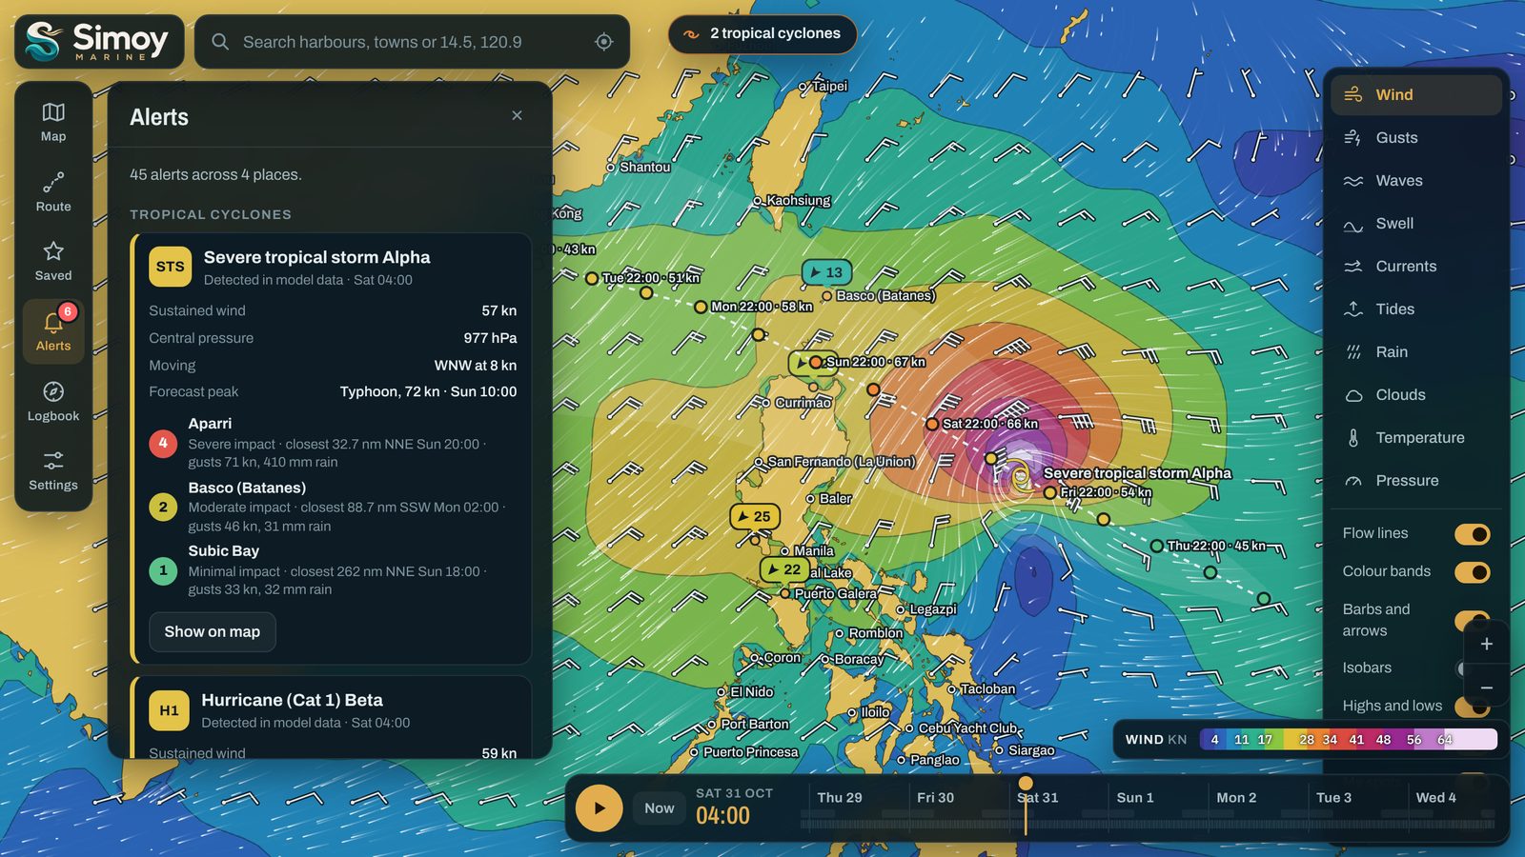Select the Wind layer
This screenshot has height=857, width=1525.
pos(1416,94)
